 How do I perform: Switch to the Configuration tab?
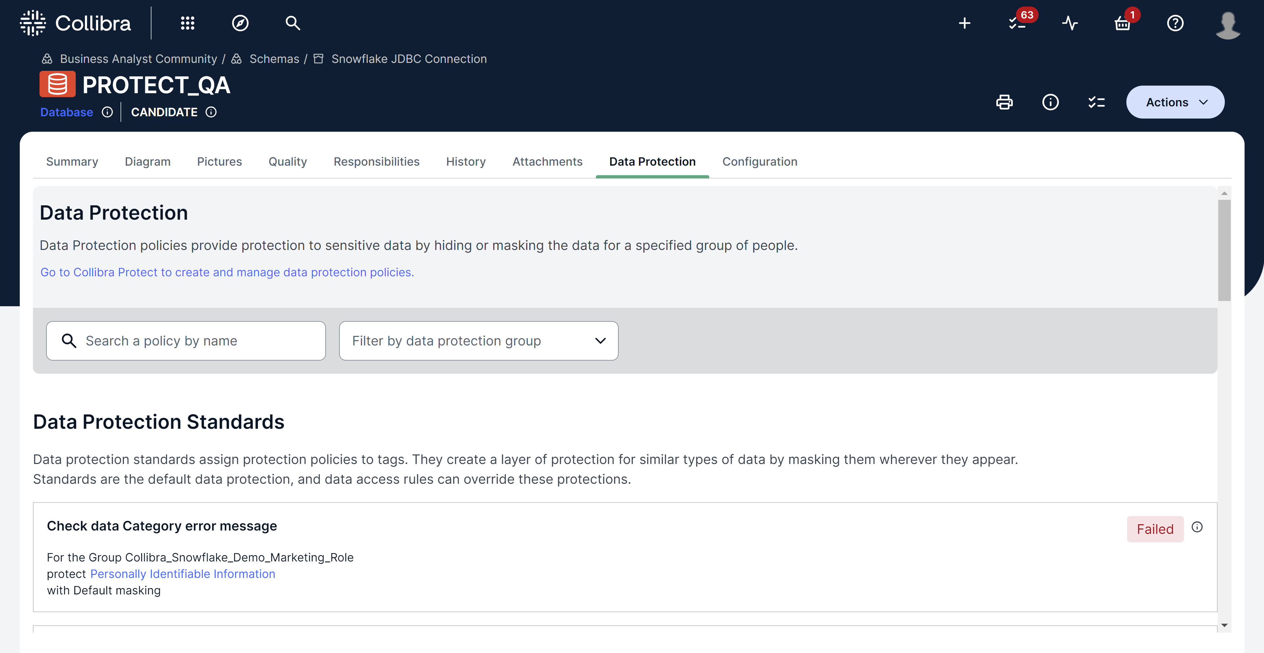760,162
